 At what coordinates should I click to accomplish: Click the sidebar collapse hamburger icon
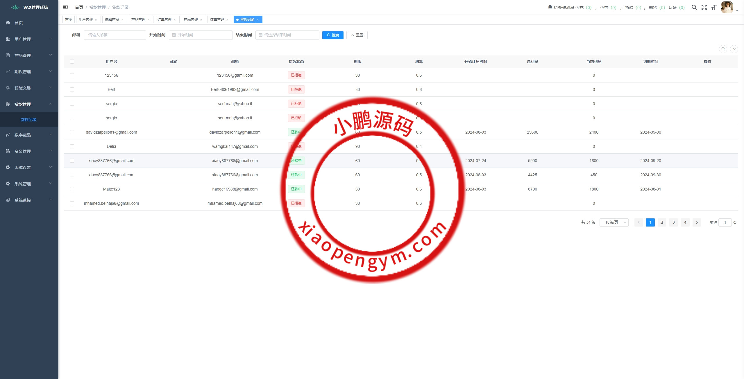(65, 7)
